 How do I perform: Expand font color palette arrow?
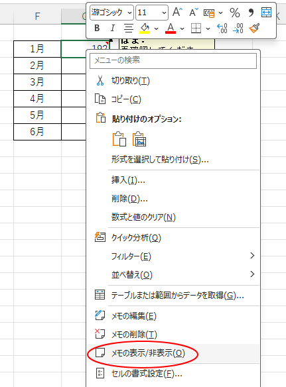pos(182,28)
